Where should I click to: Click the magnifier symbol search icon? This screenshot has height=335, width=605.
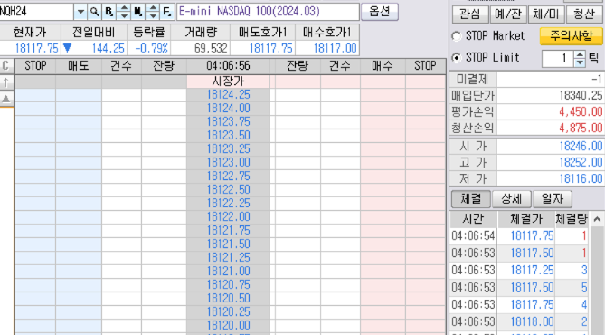click(x=95, y=12)
